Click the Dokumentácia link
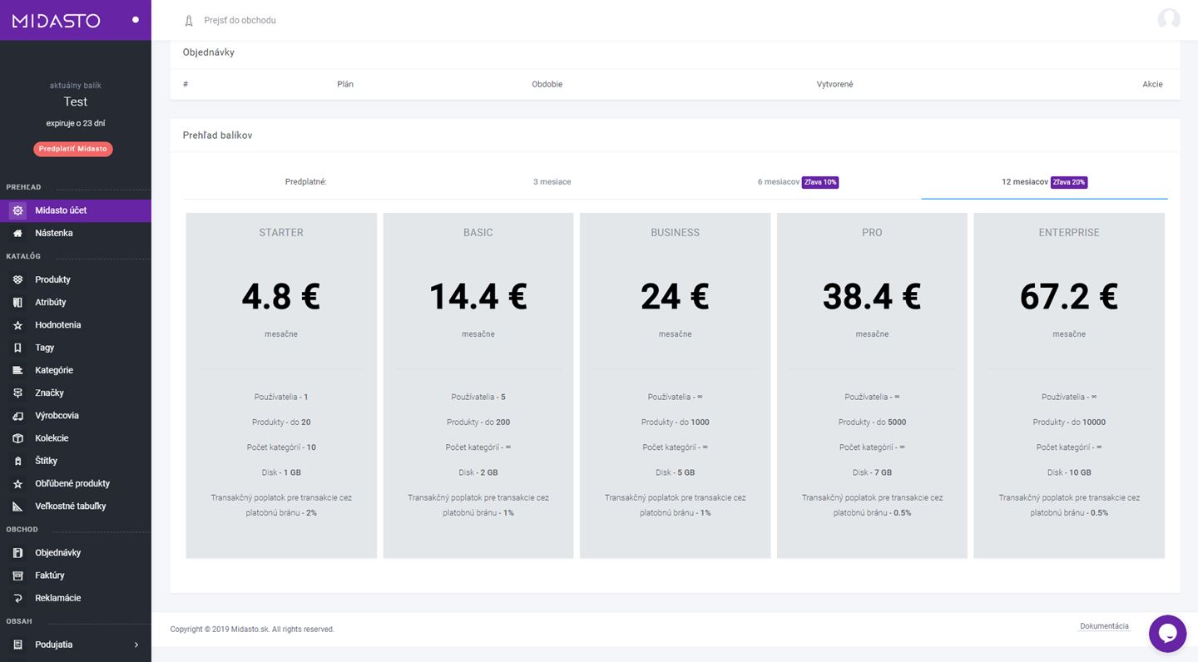The height and width of the screenshot is (662, 1198). click(x=1104, y=626)
